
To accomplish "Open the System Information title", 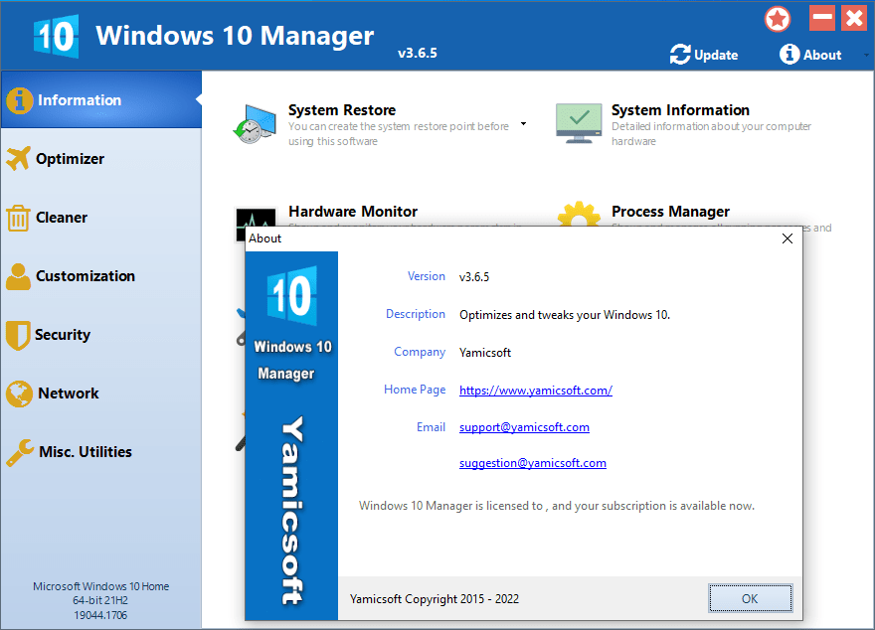I will pos(680,110).
